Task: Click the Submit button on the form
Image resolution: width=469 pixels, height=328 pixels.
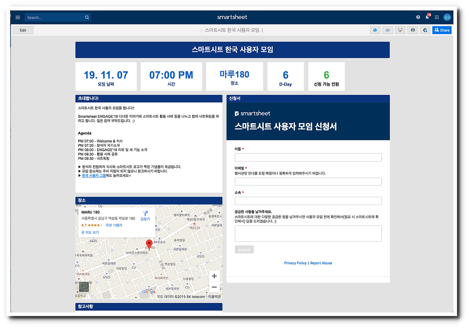Action: [x=244, y=250]
